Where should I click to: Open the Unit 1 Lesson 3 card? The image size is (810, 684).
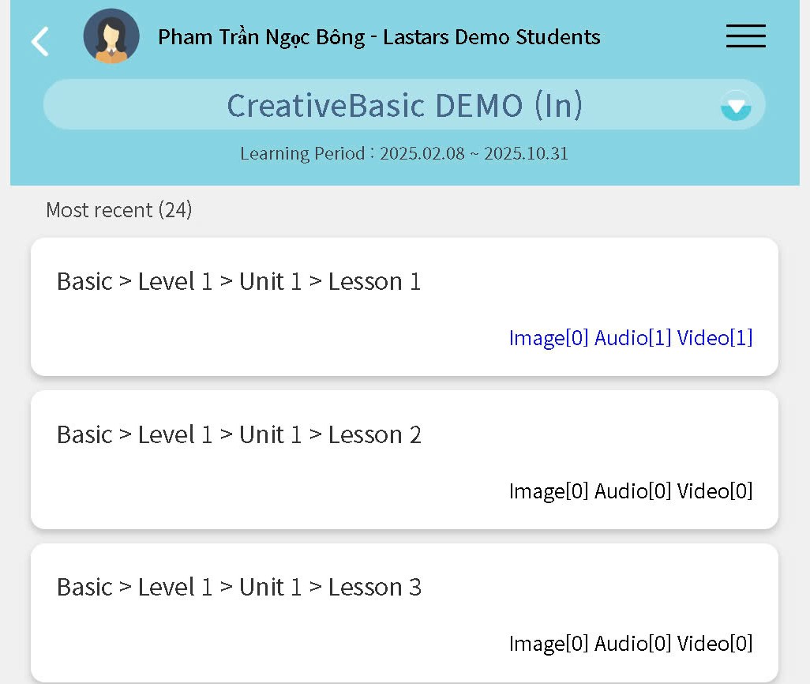pos(238,588)
